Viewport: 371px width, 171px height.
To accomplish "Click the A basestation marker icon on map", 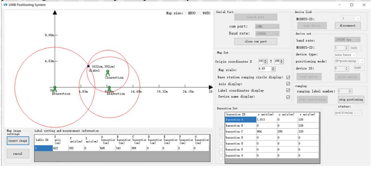I will [109, 88].
